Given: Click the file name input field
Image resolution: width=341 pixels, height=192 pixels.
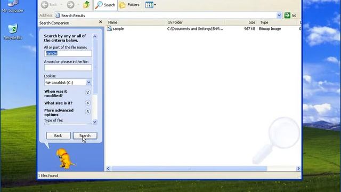Looking at the screenshot, I should click(x=68, y=53).
